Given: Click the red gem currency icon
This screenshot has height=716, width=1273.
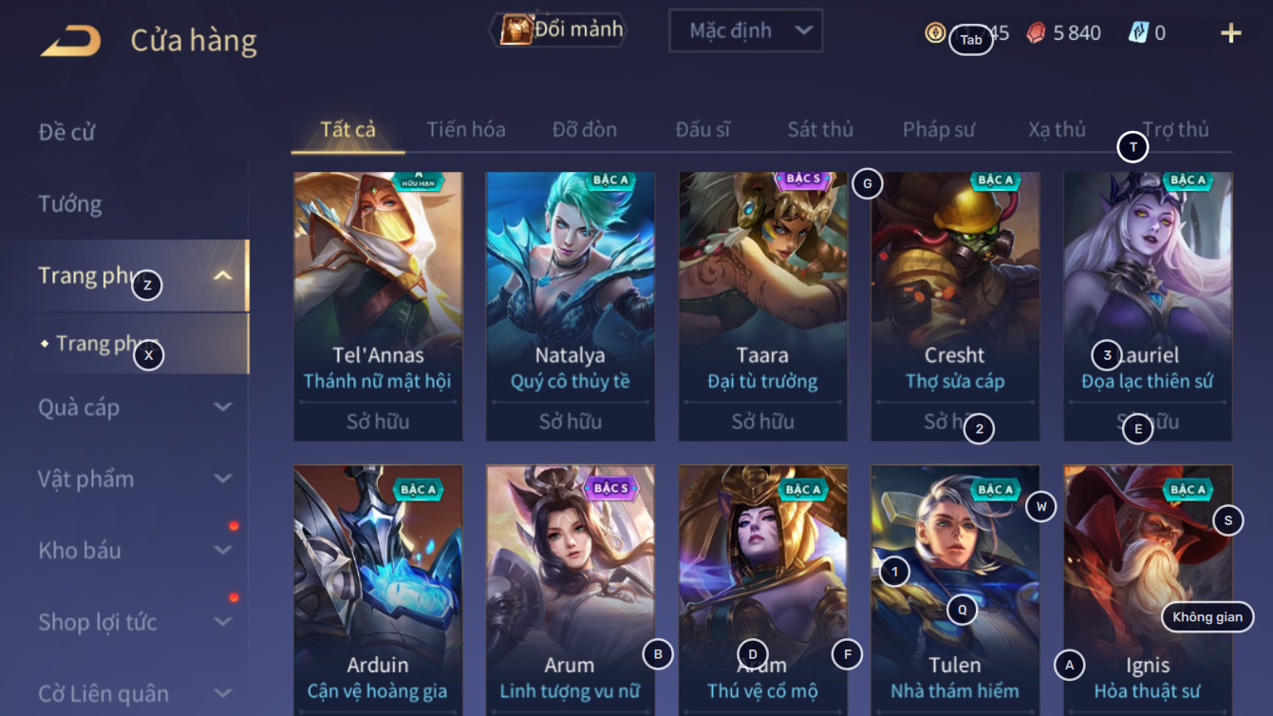Looking at the screenshot, I should [1036, 33].
